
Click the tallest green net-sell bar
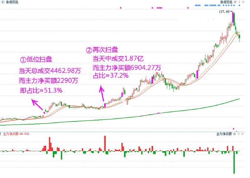coord(234,162)
